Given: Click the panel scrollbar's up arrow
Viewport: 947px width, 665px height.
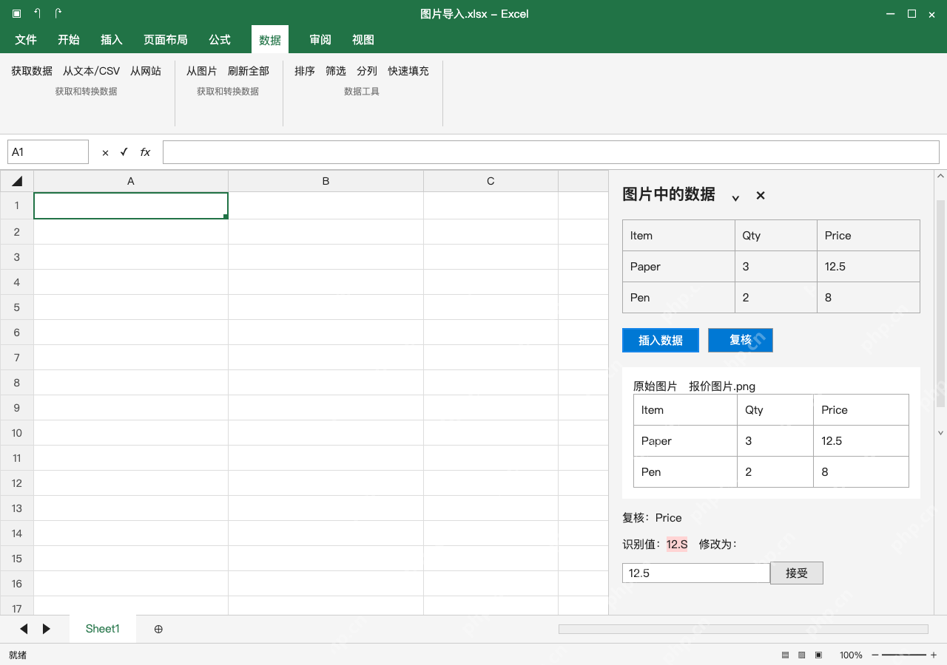Looking at the screenshot, I should (x=940, y=176).
